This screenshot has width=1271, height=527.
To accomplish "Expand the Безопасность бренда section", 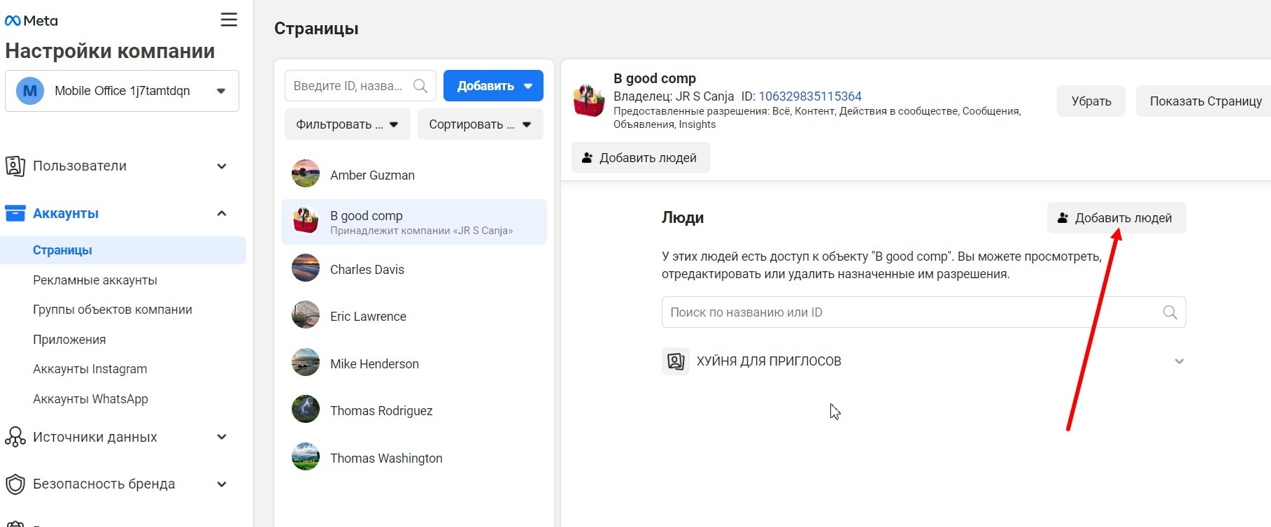I will point(222,484).
